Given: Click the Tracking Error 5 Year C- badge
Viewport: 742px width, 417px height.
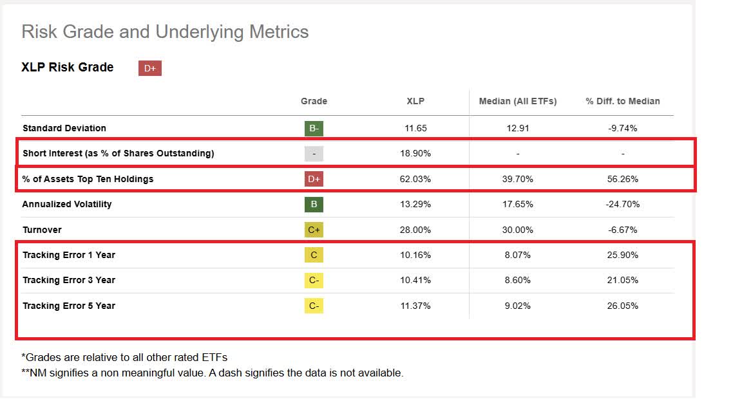Looking at the screenshot, I should (314, 306).
